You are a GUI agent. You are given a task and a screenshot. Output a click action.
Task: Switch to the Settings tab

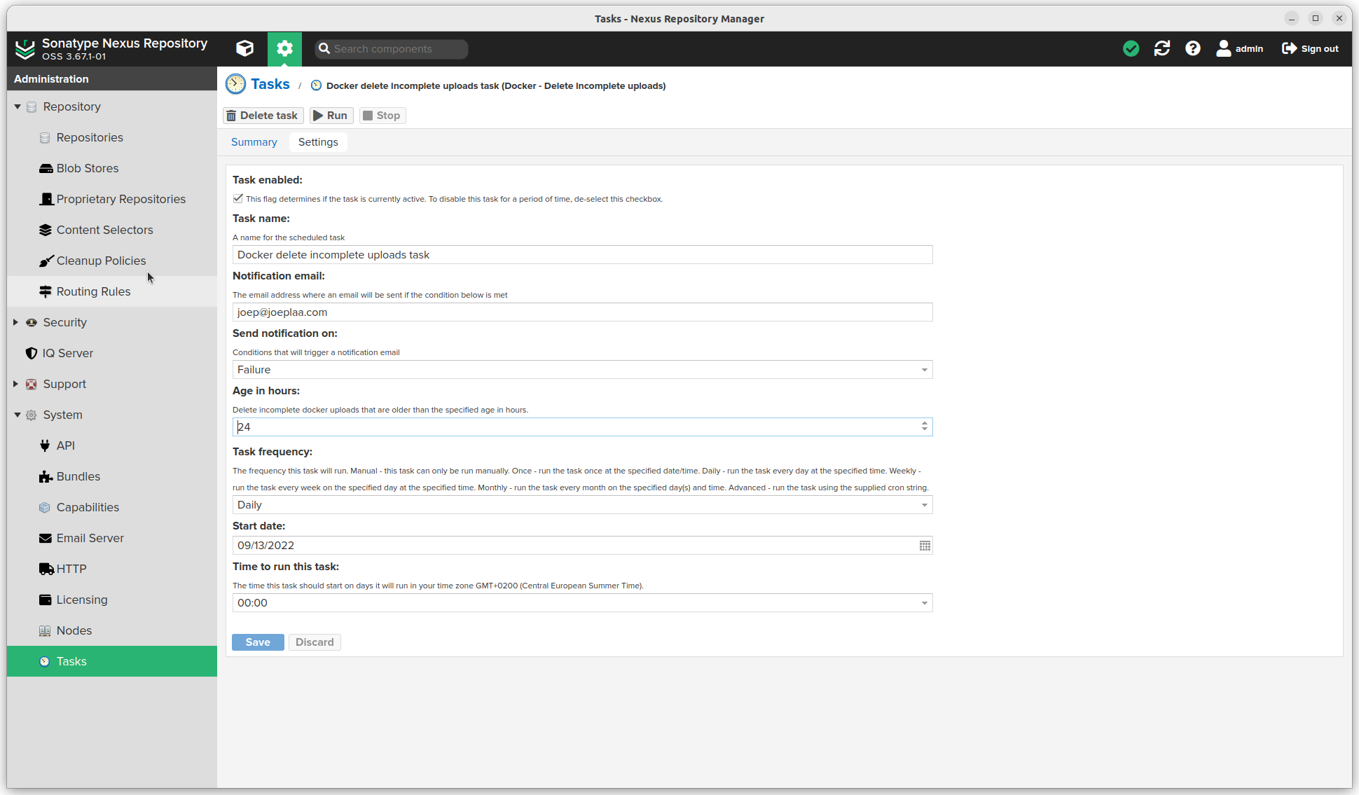318,142
